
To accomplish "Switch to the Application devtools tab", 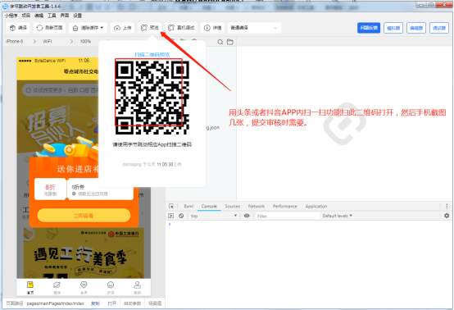I will pos(316,206).
